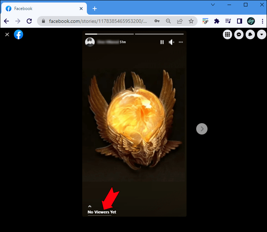Expand the viewers list chevron
The width and height of the screenshot is (267, 232).
tap(90, 206)
